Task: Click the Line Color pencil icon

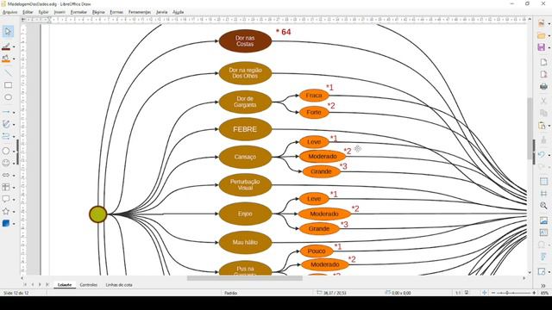Action: tap(6, 46)
